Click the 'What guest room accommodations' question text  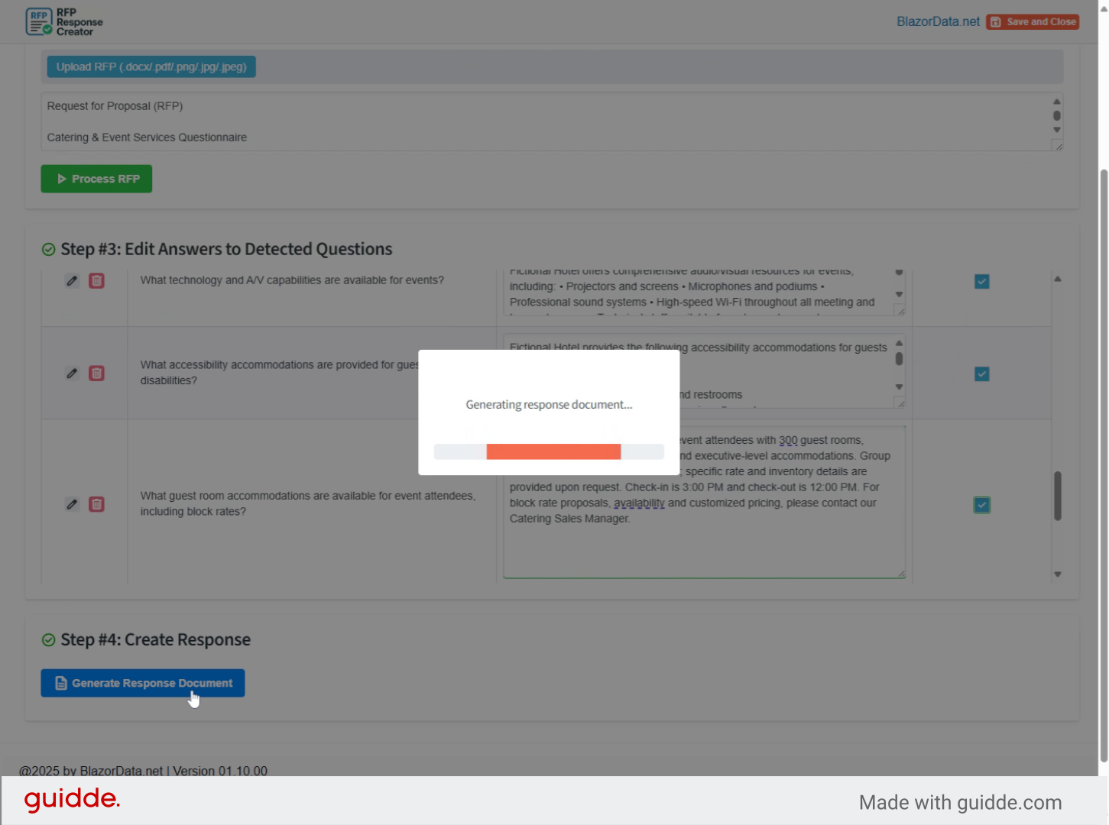click(308, 503)
